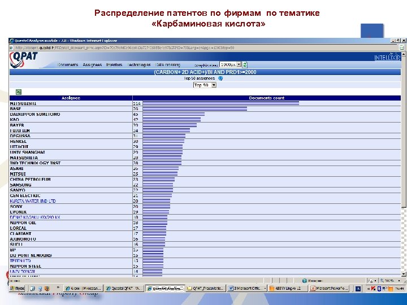The height and width of the screenshot is (305, 407).
Task: Click the green refresh icon beside Graphic size
Action: (x=245, y=64)
